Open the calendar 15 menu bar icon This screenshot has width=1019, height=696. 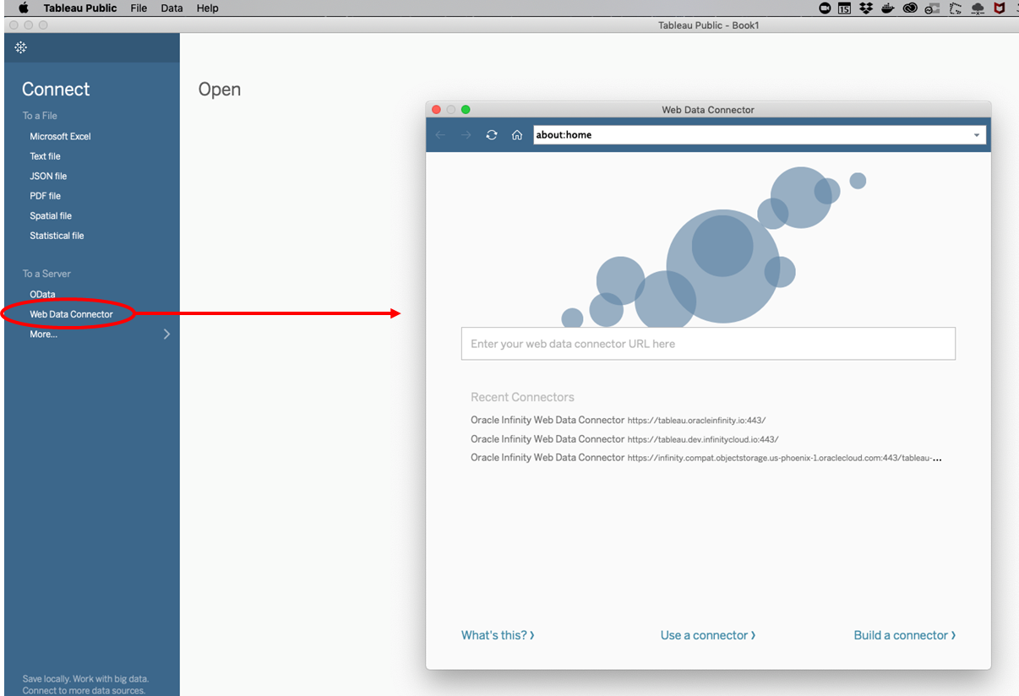tap(845, 8)
